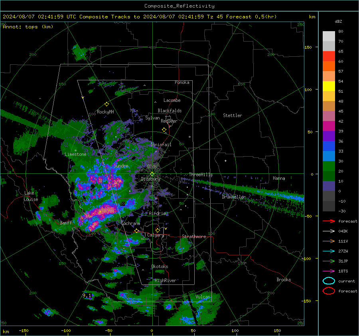Click the yellow diamond marker below RedDeer
This screenshot has height=336, width=359.
point(164,130)
